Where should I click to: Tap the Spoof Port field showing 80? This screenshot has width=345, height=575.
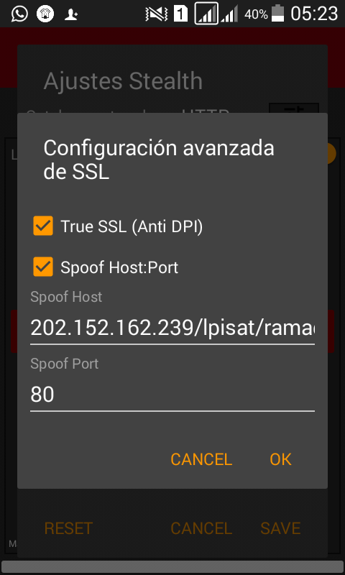[x=172, y=395]
